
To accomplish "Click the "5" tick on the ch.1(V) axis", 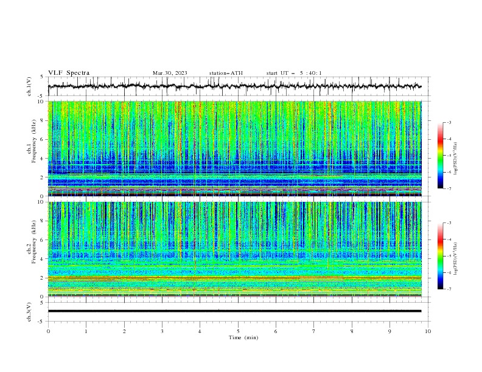I will tap(42, 77).
